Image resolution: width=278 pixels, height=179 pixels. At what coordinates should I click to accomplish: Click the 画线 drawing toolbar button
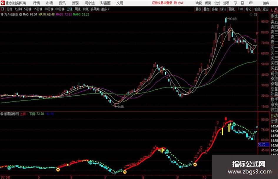pyautogui.click(x=232, y=9)
